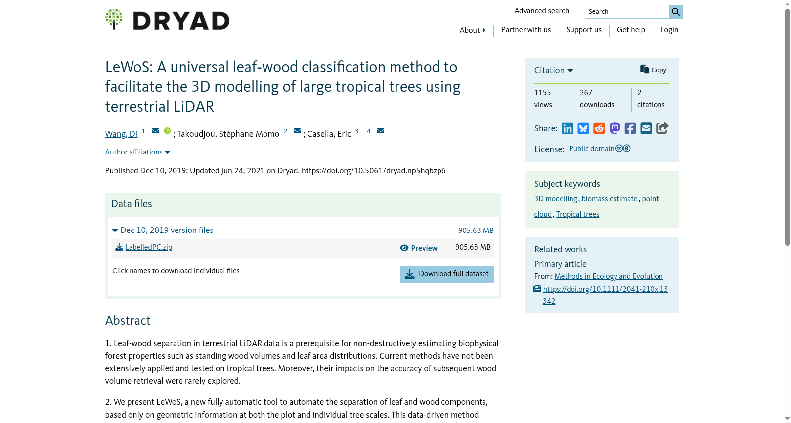Share on LinkedIn
The width and height of the screenshot is (791, 423).
[x=568, y=128]
